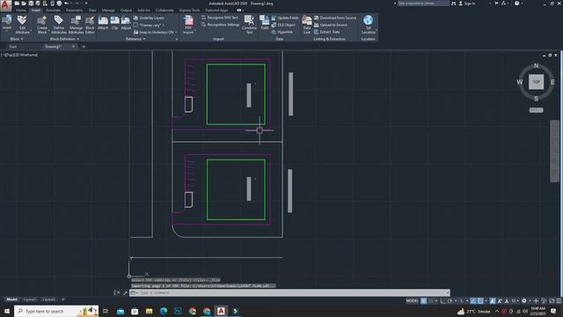
Task: Switch to the Manage ribbon tab
Action: coord(108,10)
